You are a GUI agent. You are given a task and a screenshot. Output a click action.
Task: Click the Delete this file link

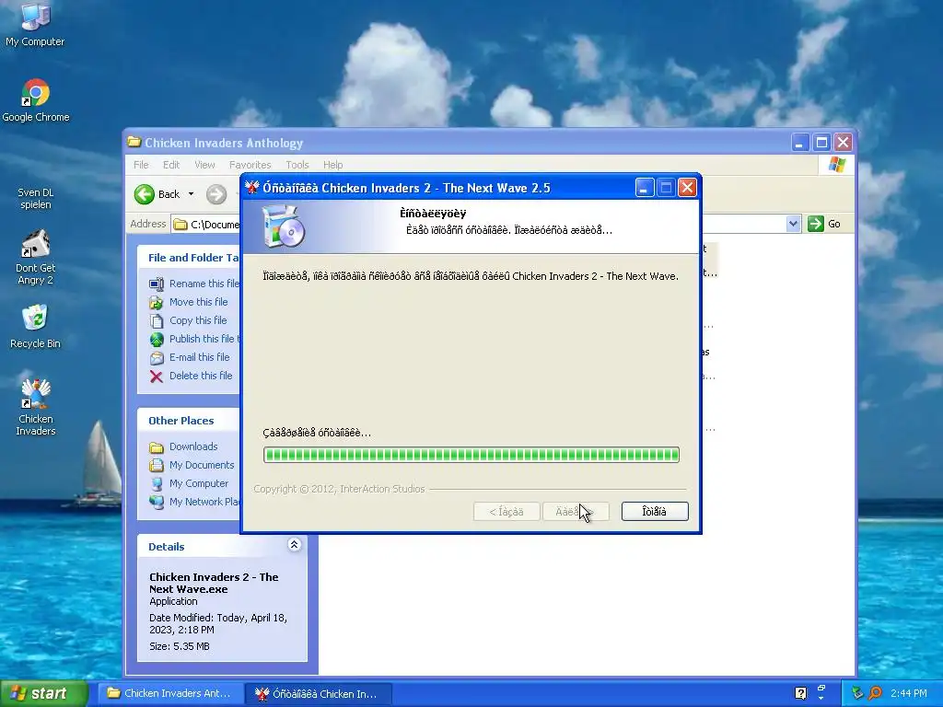[200, 376]
